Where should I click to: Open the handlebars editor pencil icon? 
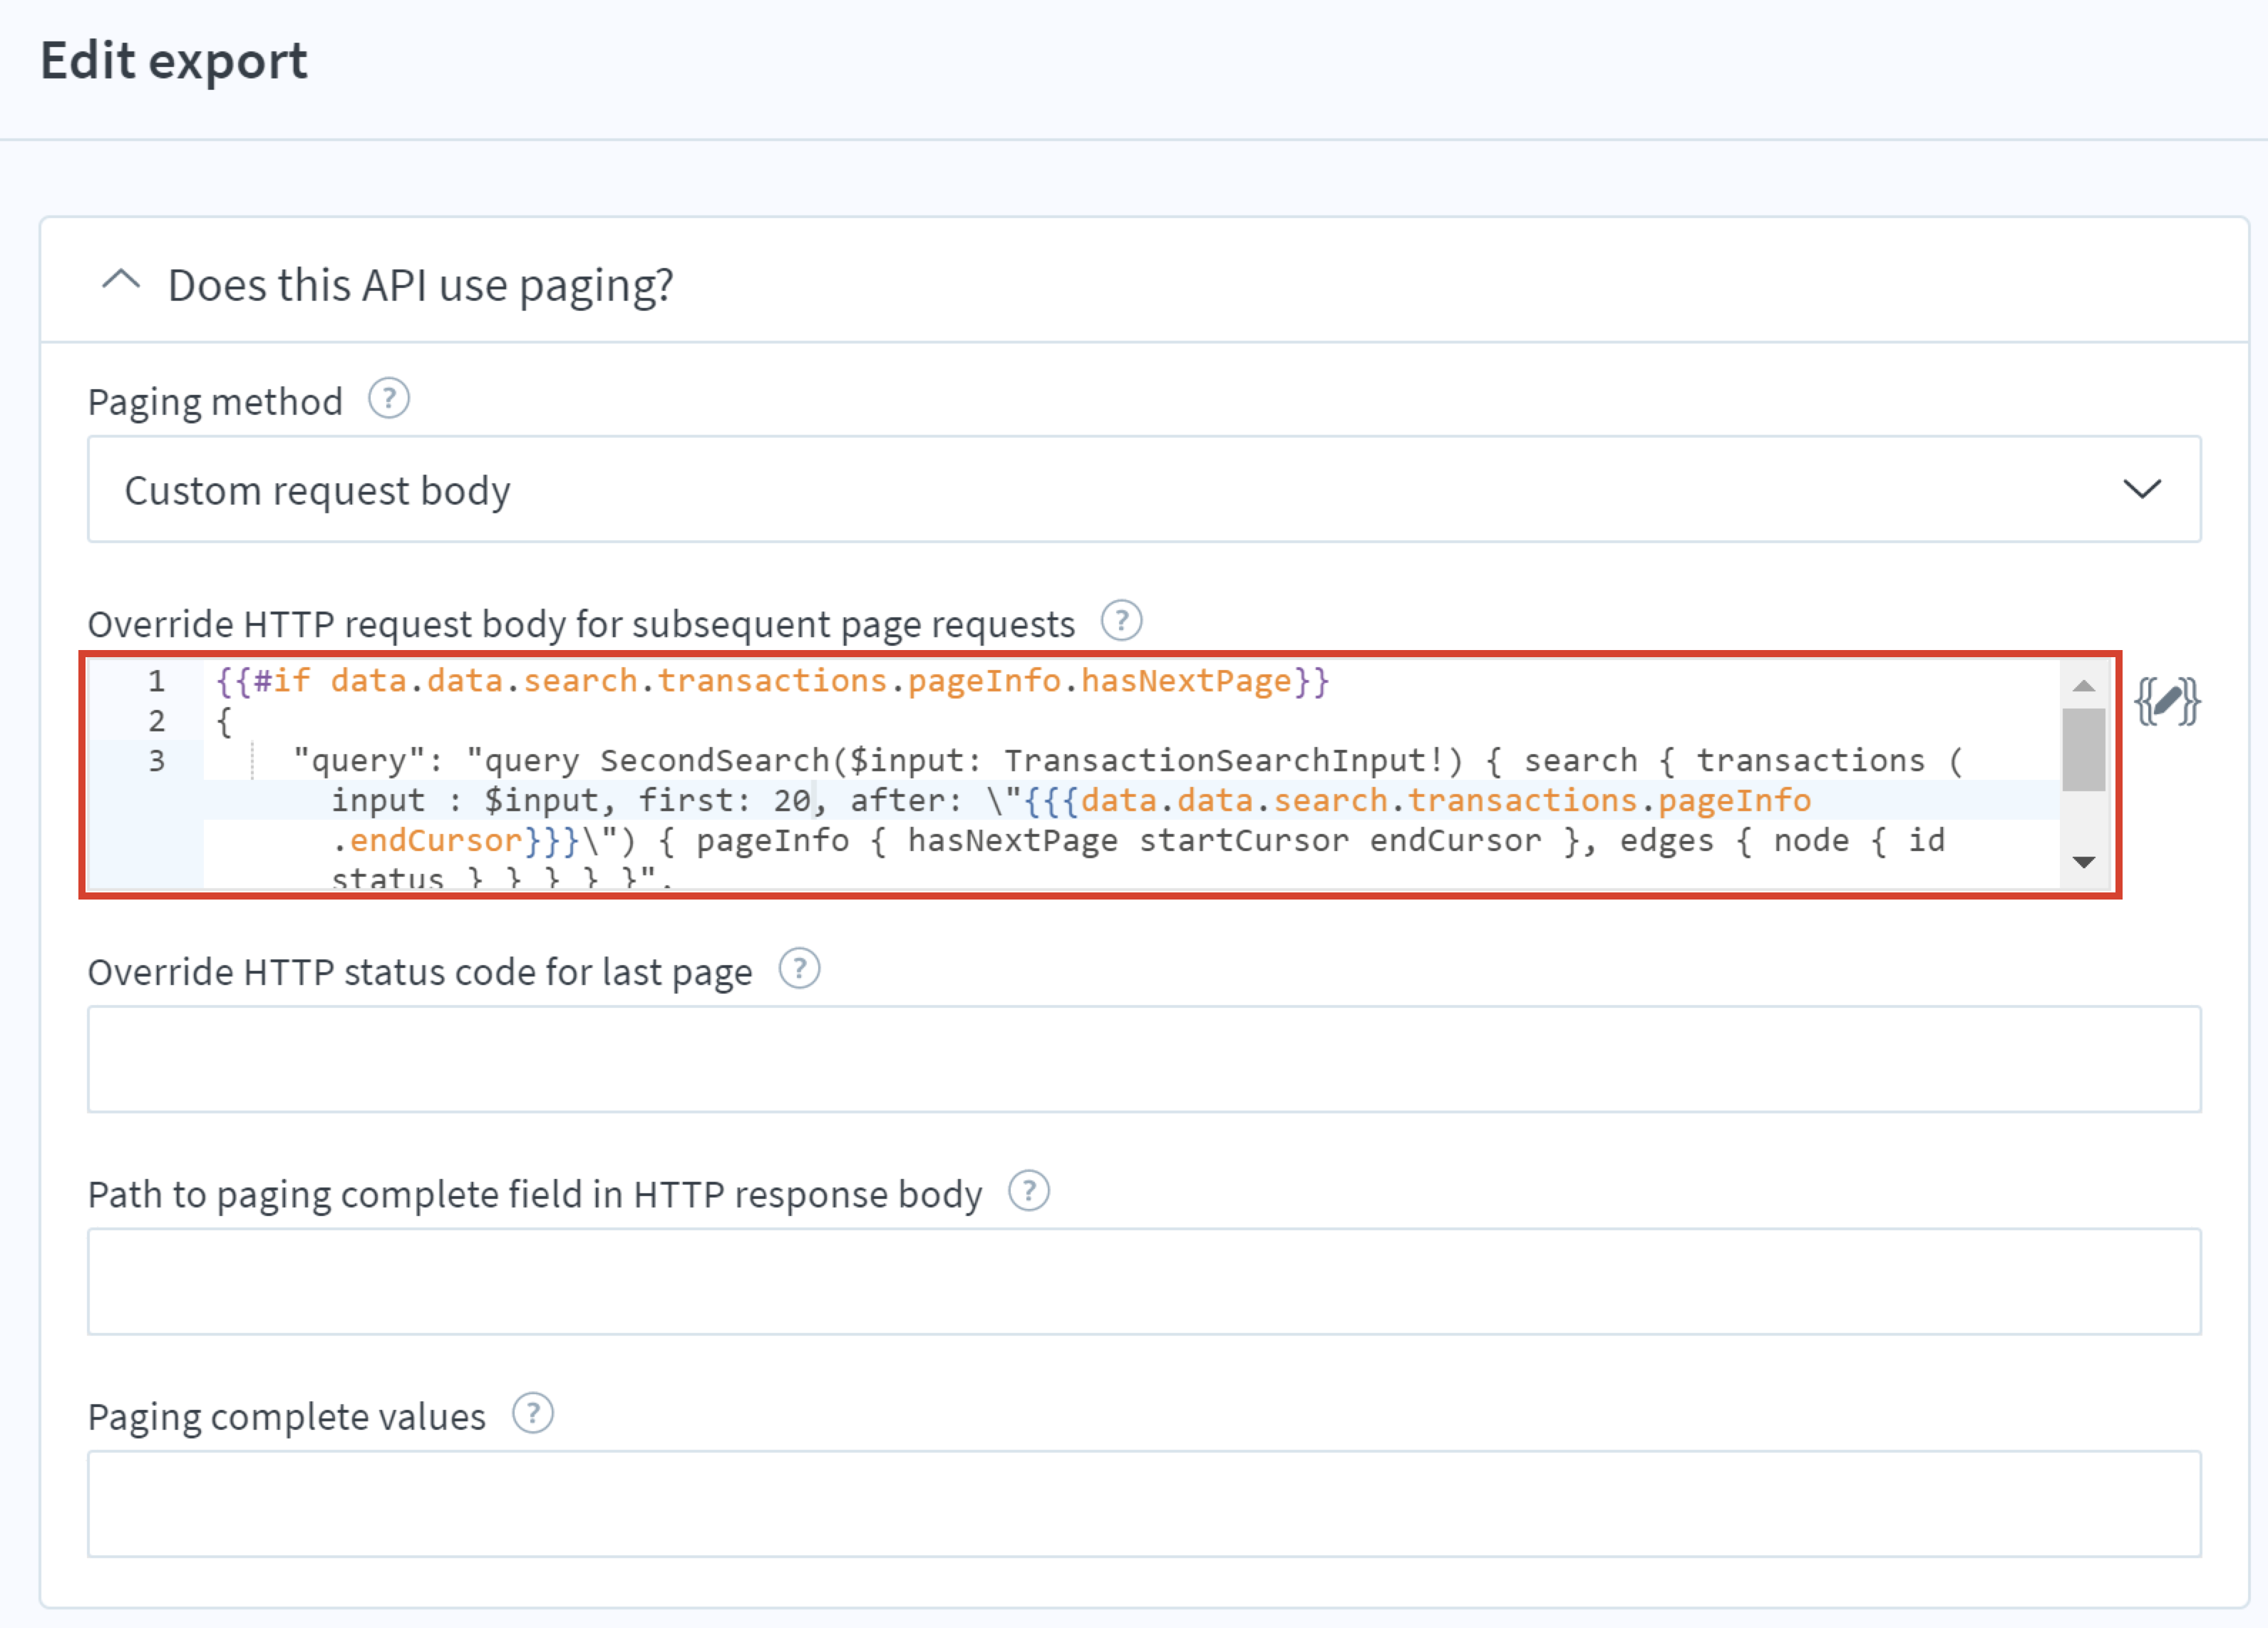[2166, 701]
